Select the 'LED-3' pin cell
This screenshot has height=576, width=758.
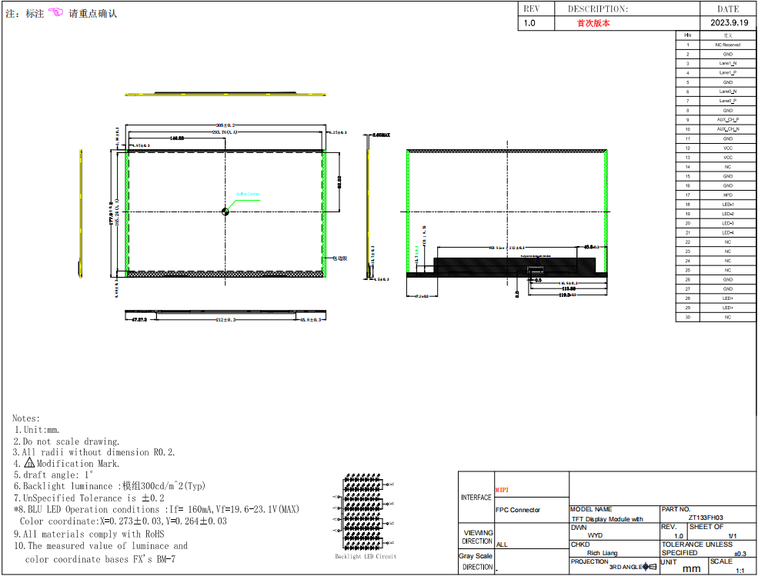728,223
